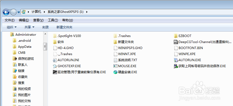Viewport: 233px width, 106px height.
Task: Select the WINPE.XPE file
Action: (x=185, y=54)
